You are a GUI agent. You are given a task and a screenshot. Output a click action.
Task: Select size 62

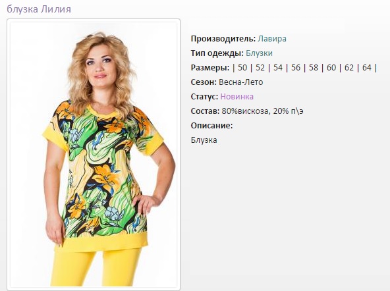tap(349, 68)
